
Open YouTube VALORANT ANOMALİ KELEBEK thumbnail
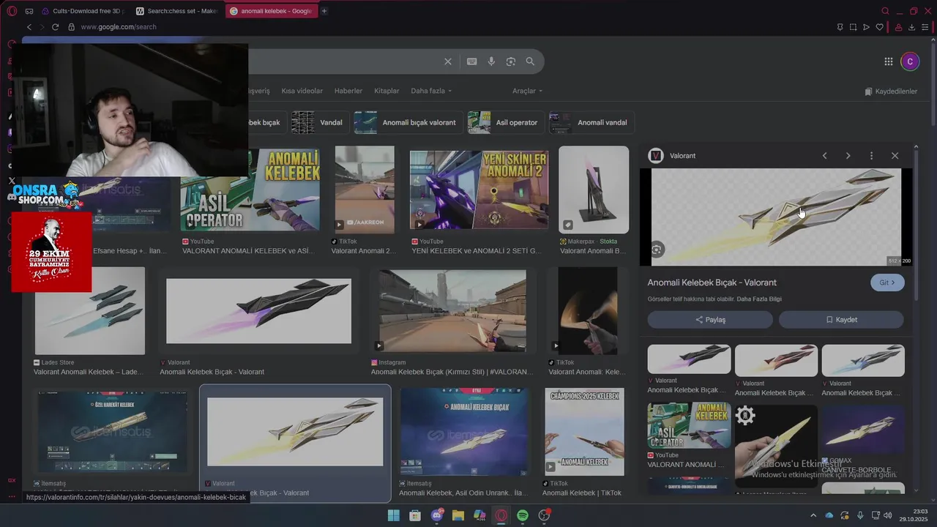tap(250, 190)
